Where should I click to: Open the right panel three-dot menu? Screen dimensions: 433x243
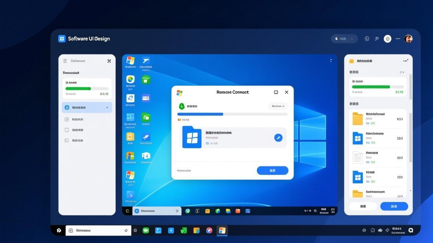point(405,61)
